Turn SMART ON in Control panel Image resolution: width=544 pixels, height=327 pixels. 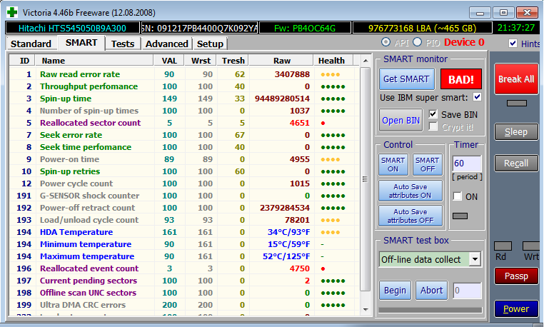[393, 165]
